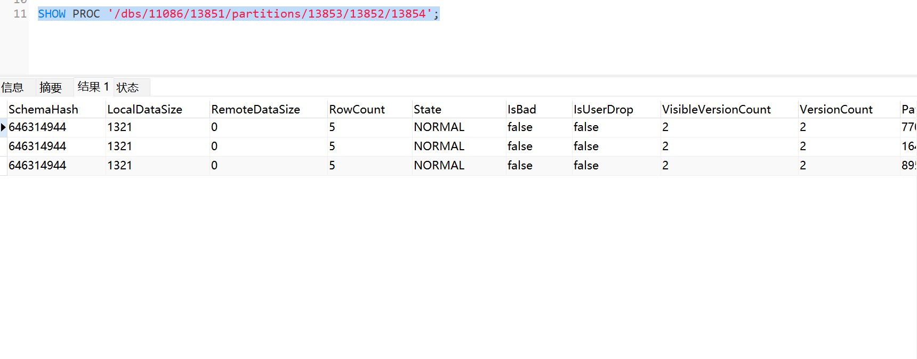Select the 结果 1 tab
This screenshot has height=359, width=917.
(x=93, y=87)
